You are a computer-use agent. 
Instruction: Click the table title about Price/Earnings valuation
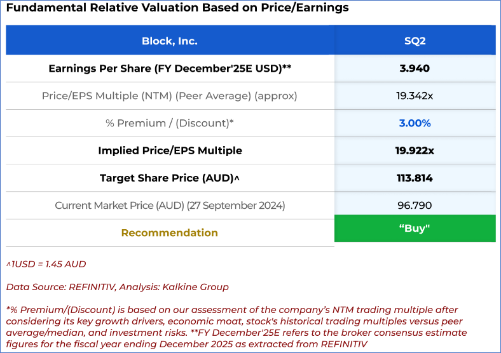tap(177, 8)
